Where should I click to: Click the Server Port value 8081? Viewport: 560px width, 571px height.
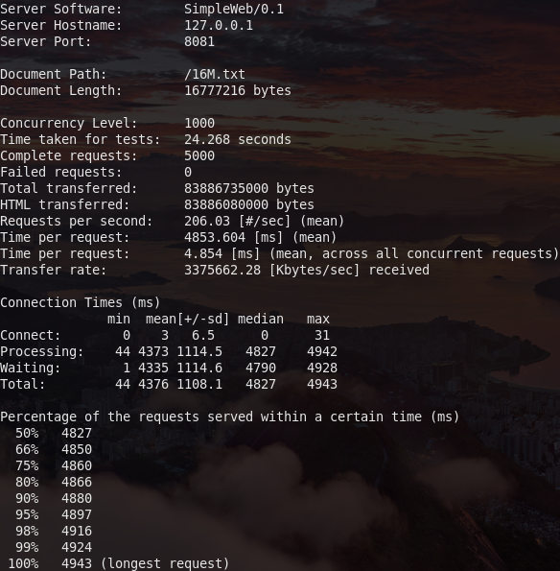199,41
